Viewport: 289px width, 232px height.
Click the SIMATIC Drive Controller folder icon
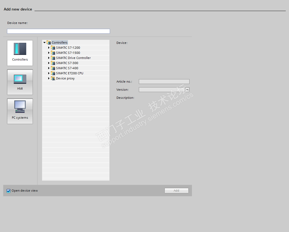pos(53,58)
